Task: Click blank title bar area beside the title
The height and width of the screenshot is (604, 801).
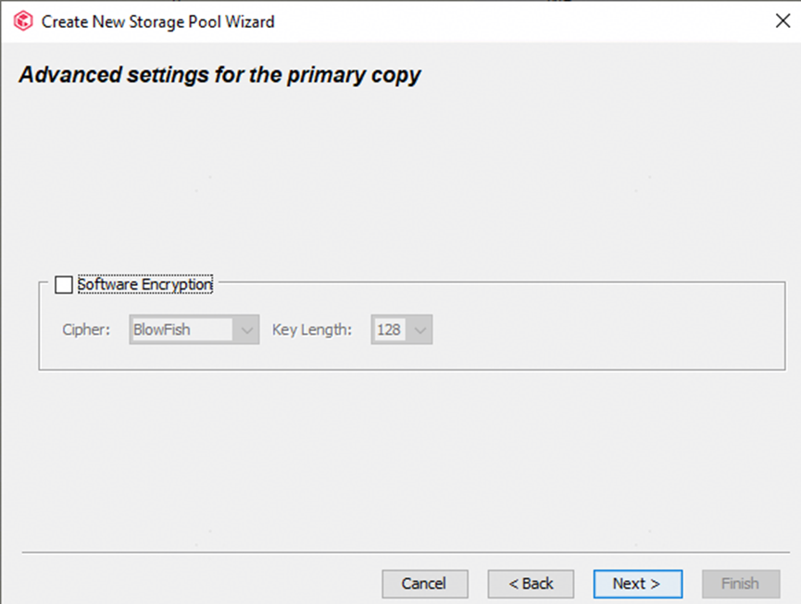Action: tap(519, 21)
